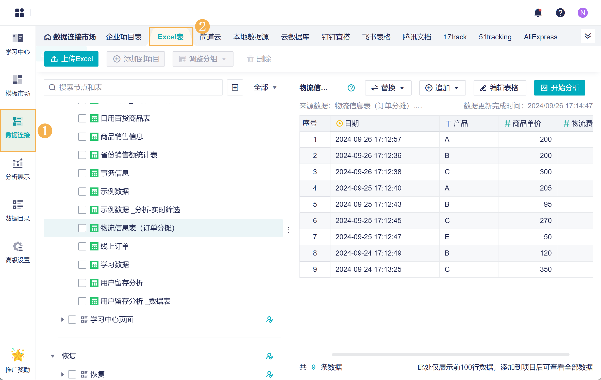Open the notification bell icon
The image size is (601, 380).
click(538, 13)
